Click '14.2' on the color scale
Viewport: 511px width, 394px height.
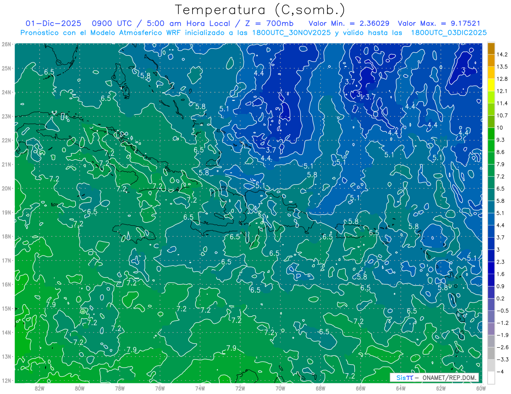pyautogui.click(x=502, y=55)
